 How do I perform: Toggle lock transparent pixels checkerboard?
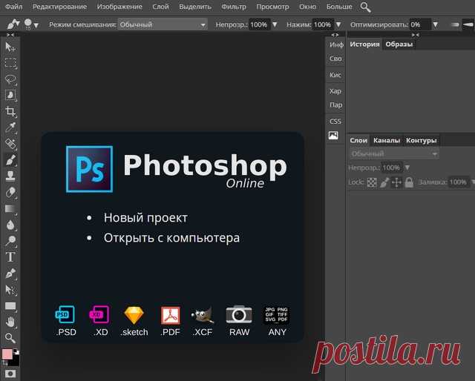point(372,182)
